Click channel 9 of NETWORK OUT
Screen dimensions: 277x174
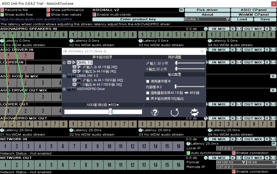tap(97, 165)
